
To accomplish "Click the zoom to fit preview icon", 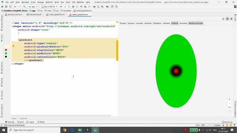I will click(x=229, y=112).
